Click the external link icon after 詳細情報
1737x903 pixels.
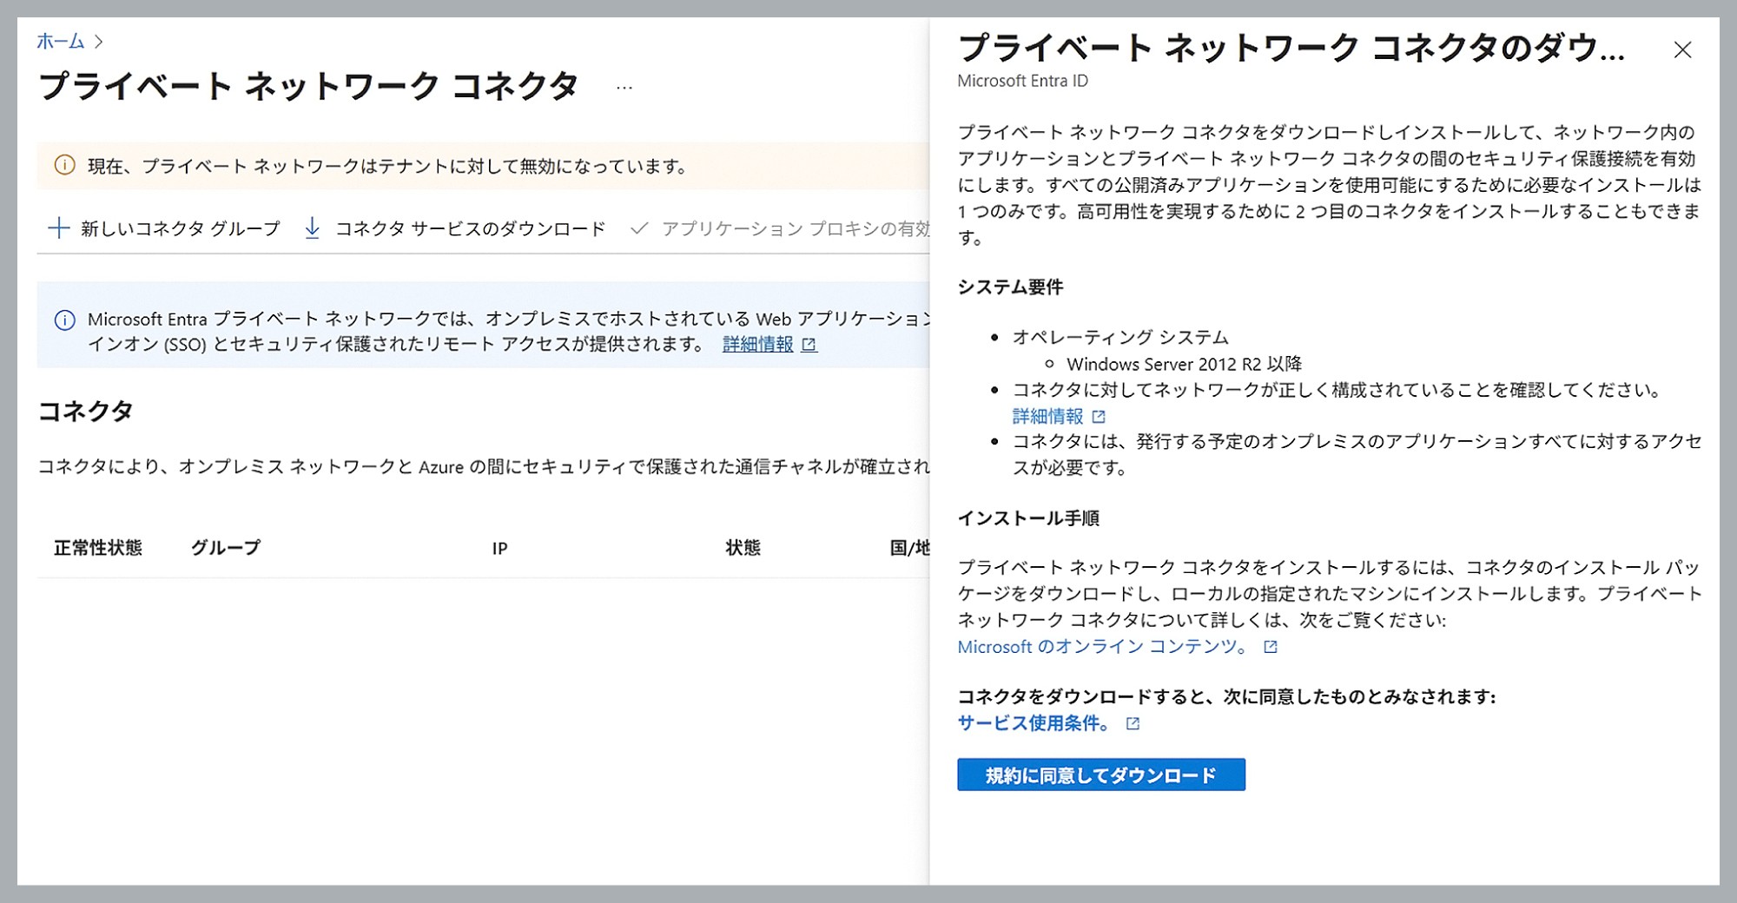809,344
